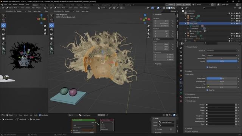Select the Add Cube tool in main viewport
The width and height of the screenshot is (242, 136).
(x=51, y=53)
